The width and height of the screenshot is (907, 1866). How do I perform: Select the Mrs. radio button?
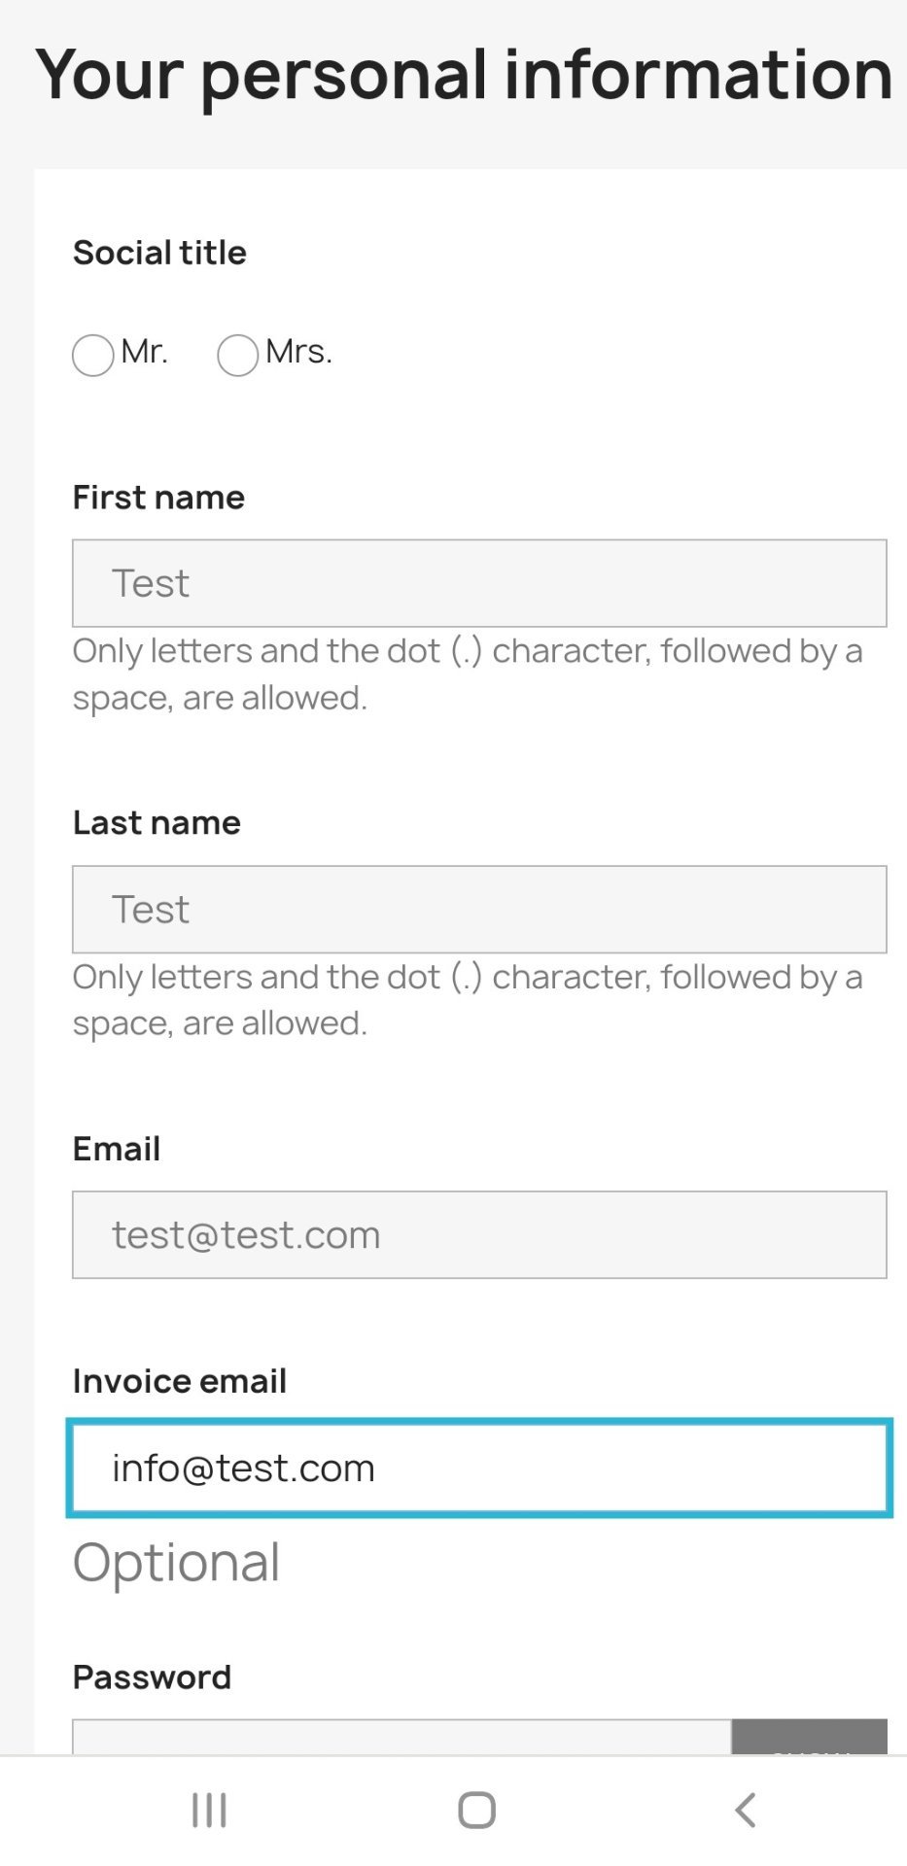(238, 355)
